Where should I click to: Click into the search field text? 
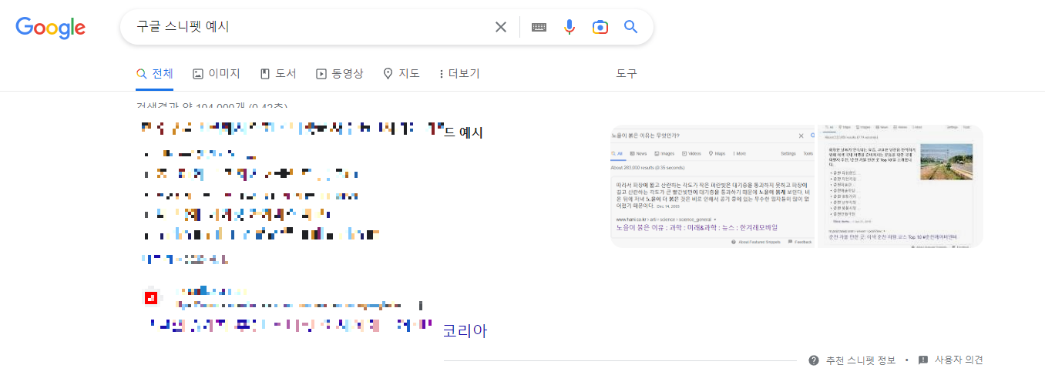point(308,27)
